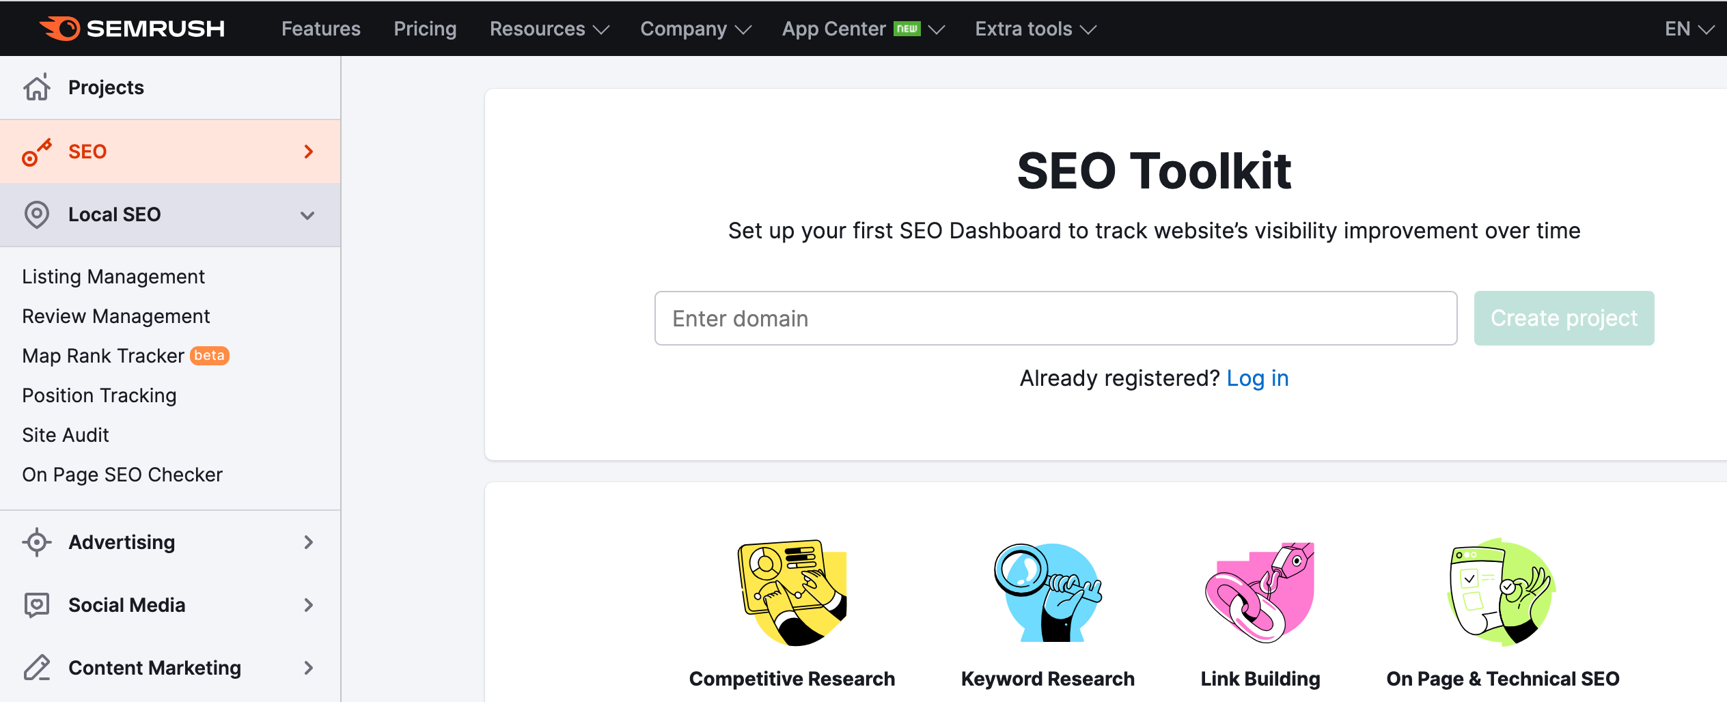Click the Local SEO map pin icon
The height and width of the screenshot is (702, 1727).
[37, 214]
